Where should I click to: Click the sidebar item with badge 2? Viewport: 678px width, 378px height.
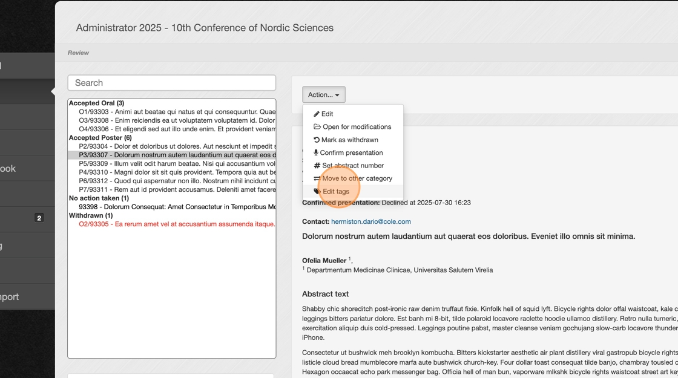pos(27,218)
